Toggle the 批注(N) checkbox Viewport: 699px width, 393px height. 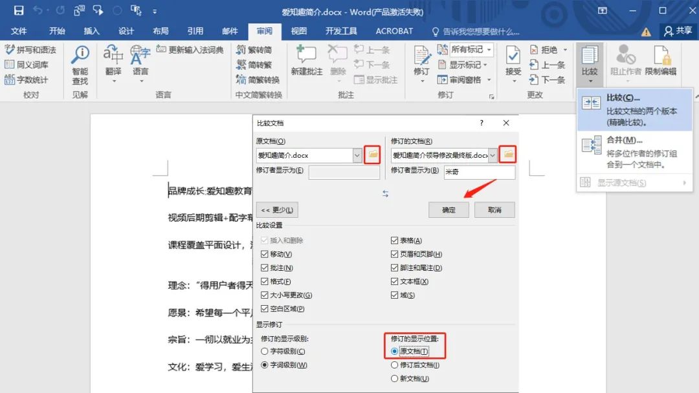point(264,268)
